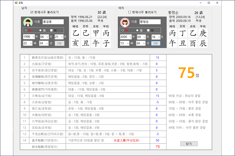Screen dimensions: 235x156
Task: Click the 닫기 button to close
Action: tap(189, 144)
